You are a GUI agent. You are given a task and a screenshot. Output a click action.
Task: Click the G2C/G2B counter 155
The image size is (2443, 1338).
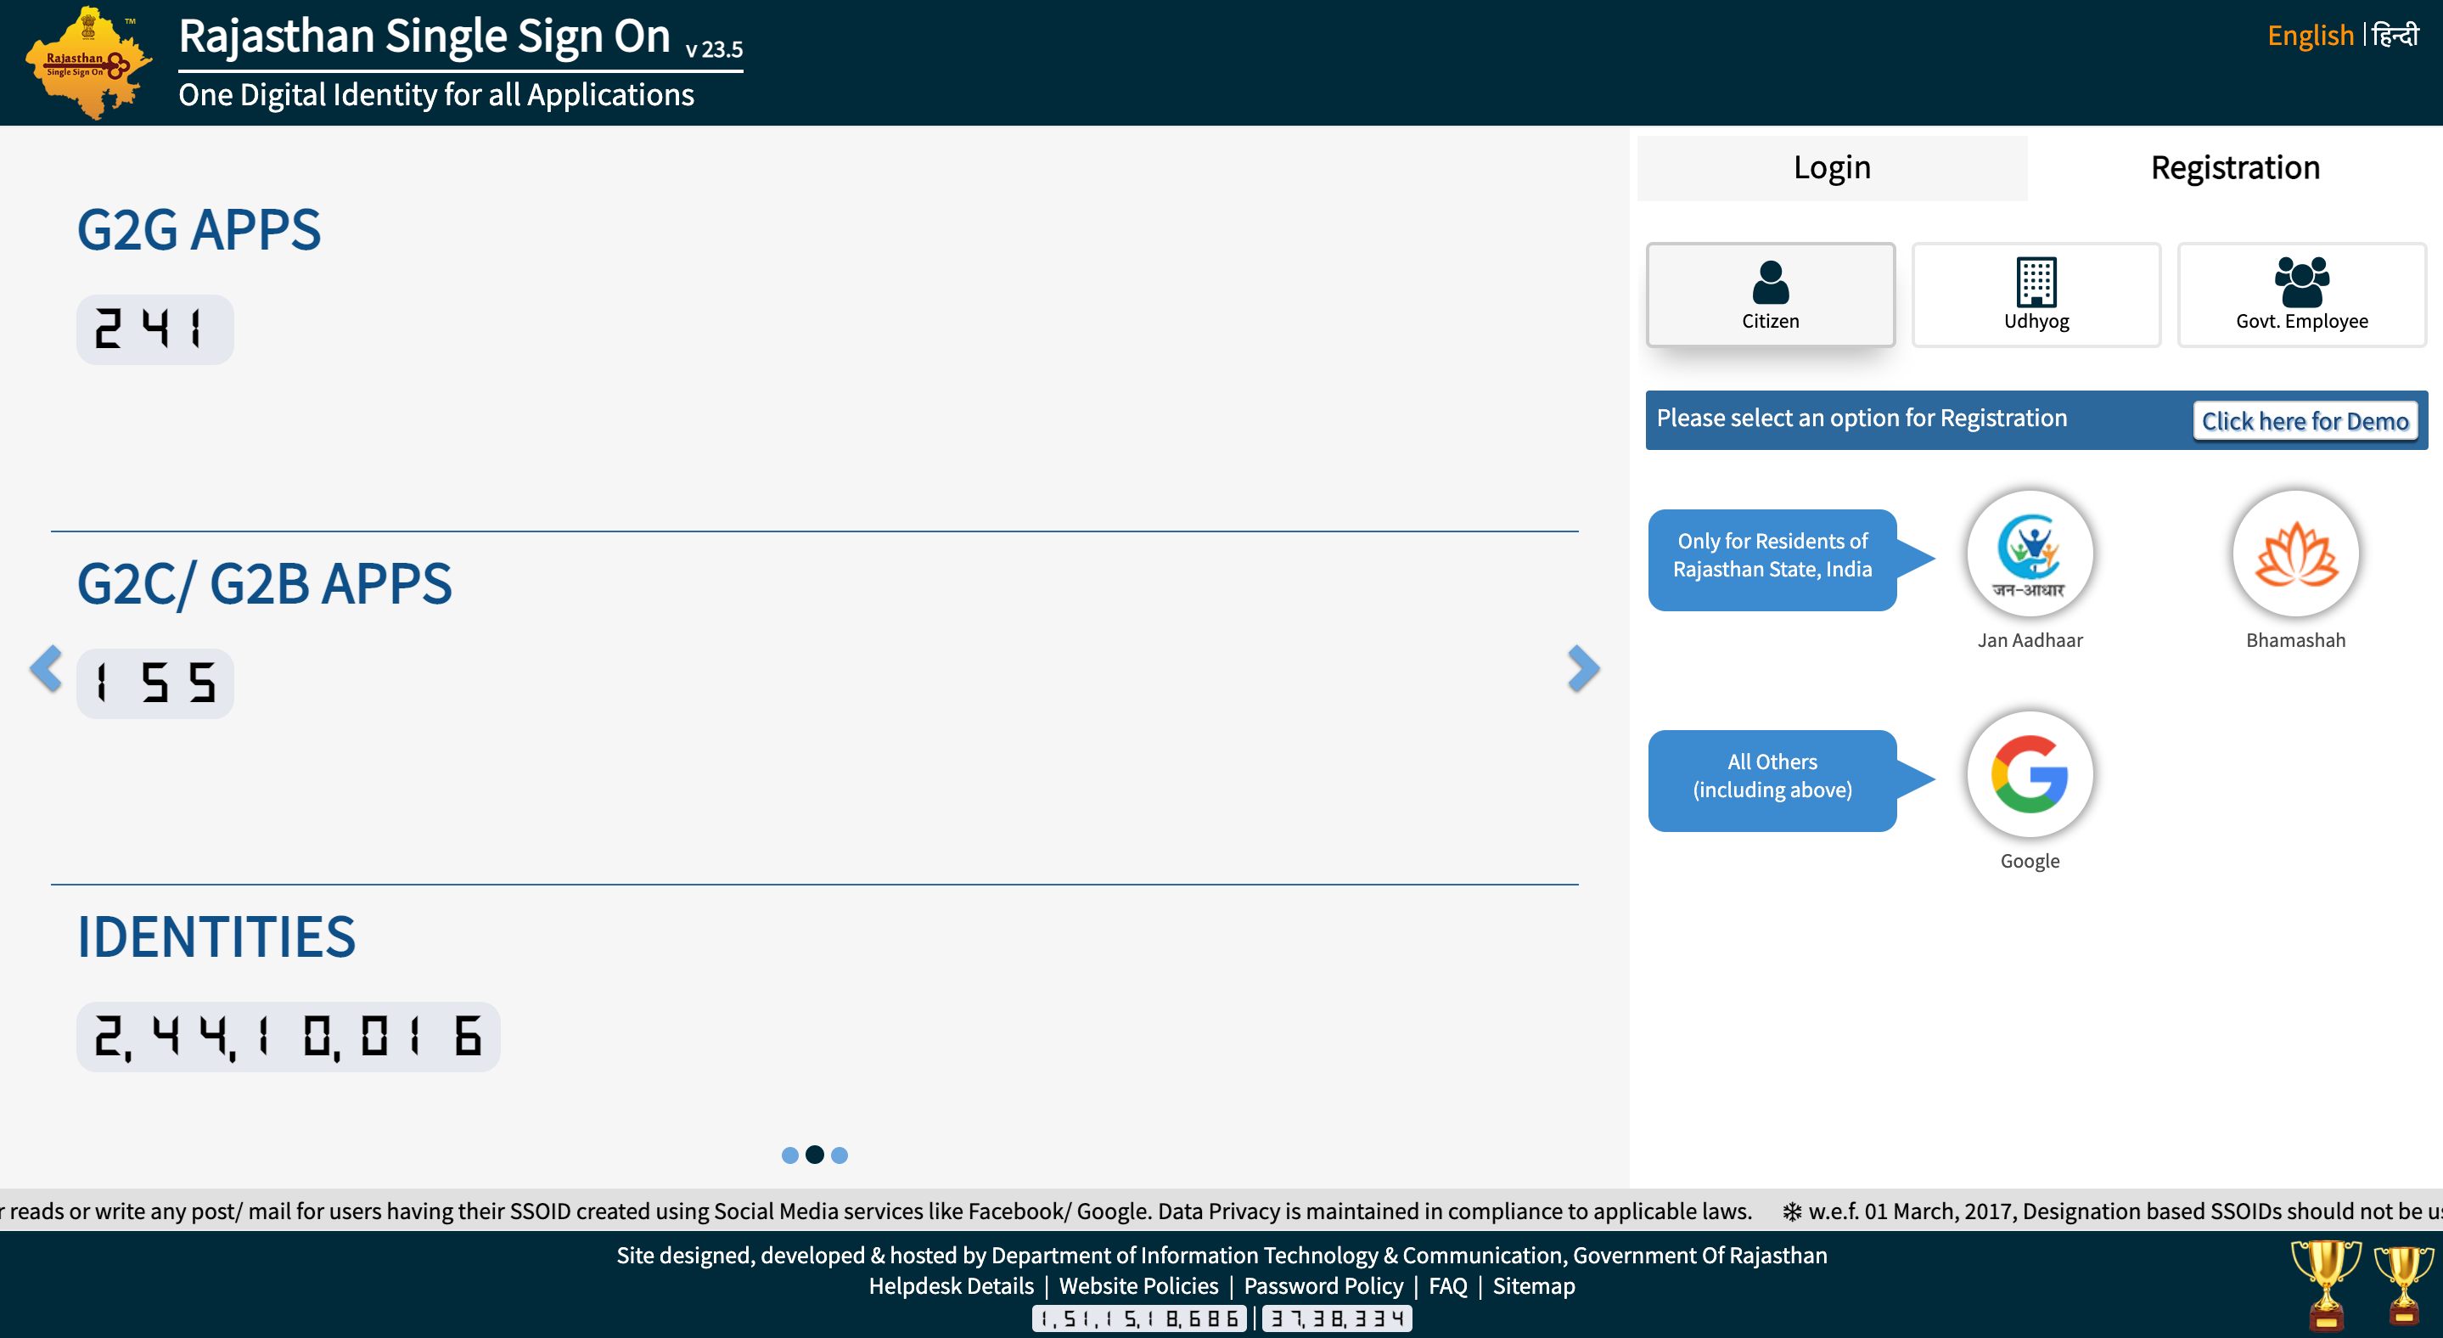point(154,683)
